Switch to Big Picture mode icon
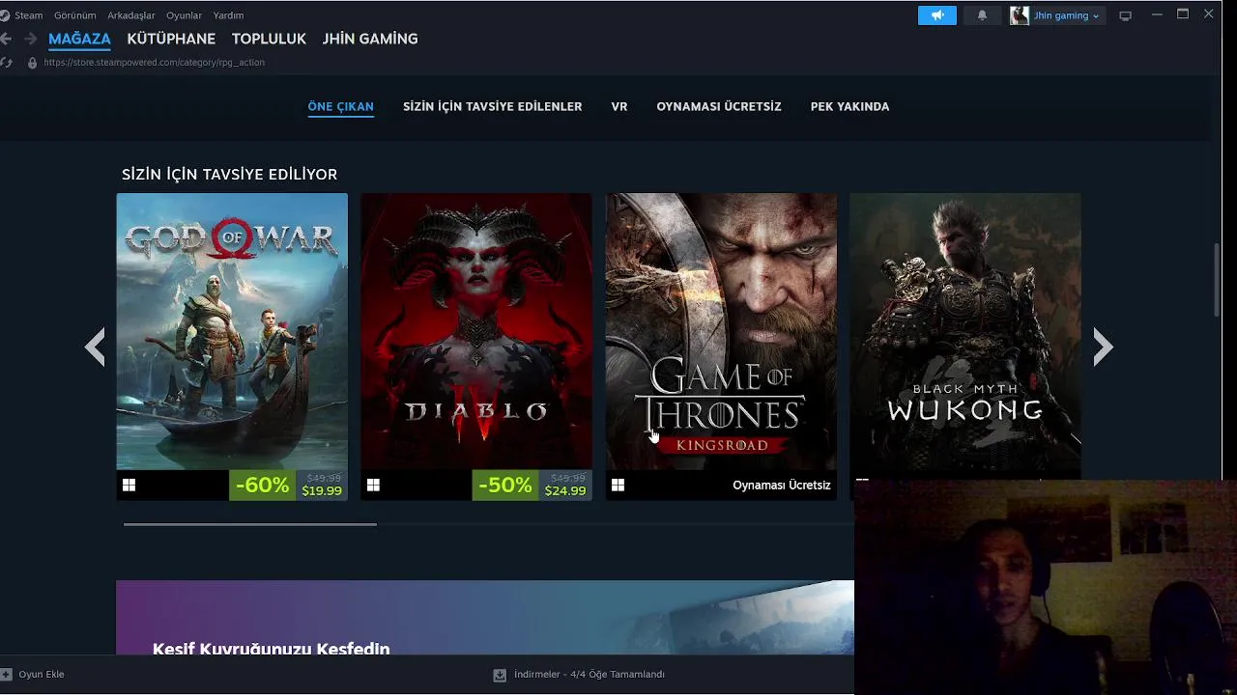Viewport: 1237px width, 695px height. point(1125,15)
